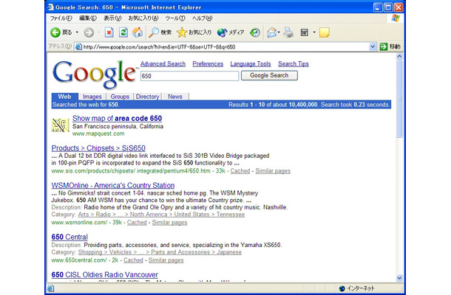Open Shopping > Vehicles category link
Screen dimensions: 451x295
coord(160,252)
